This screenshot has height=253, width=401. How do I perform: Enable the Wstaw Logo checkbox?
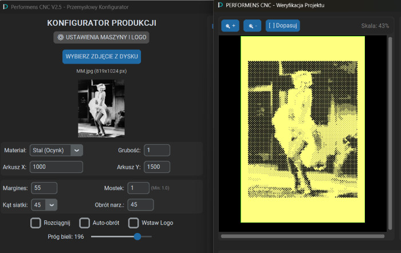coord(133,223)
